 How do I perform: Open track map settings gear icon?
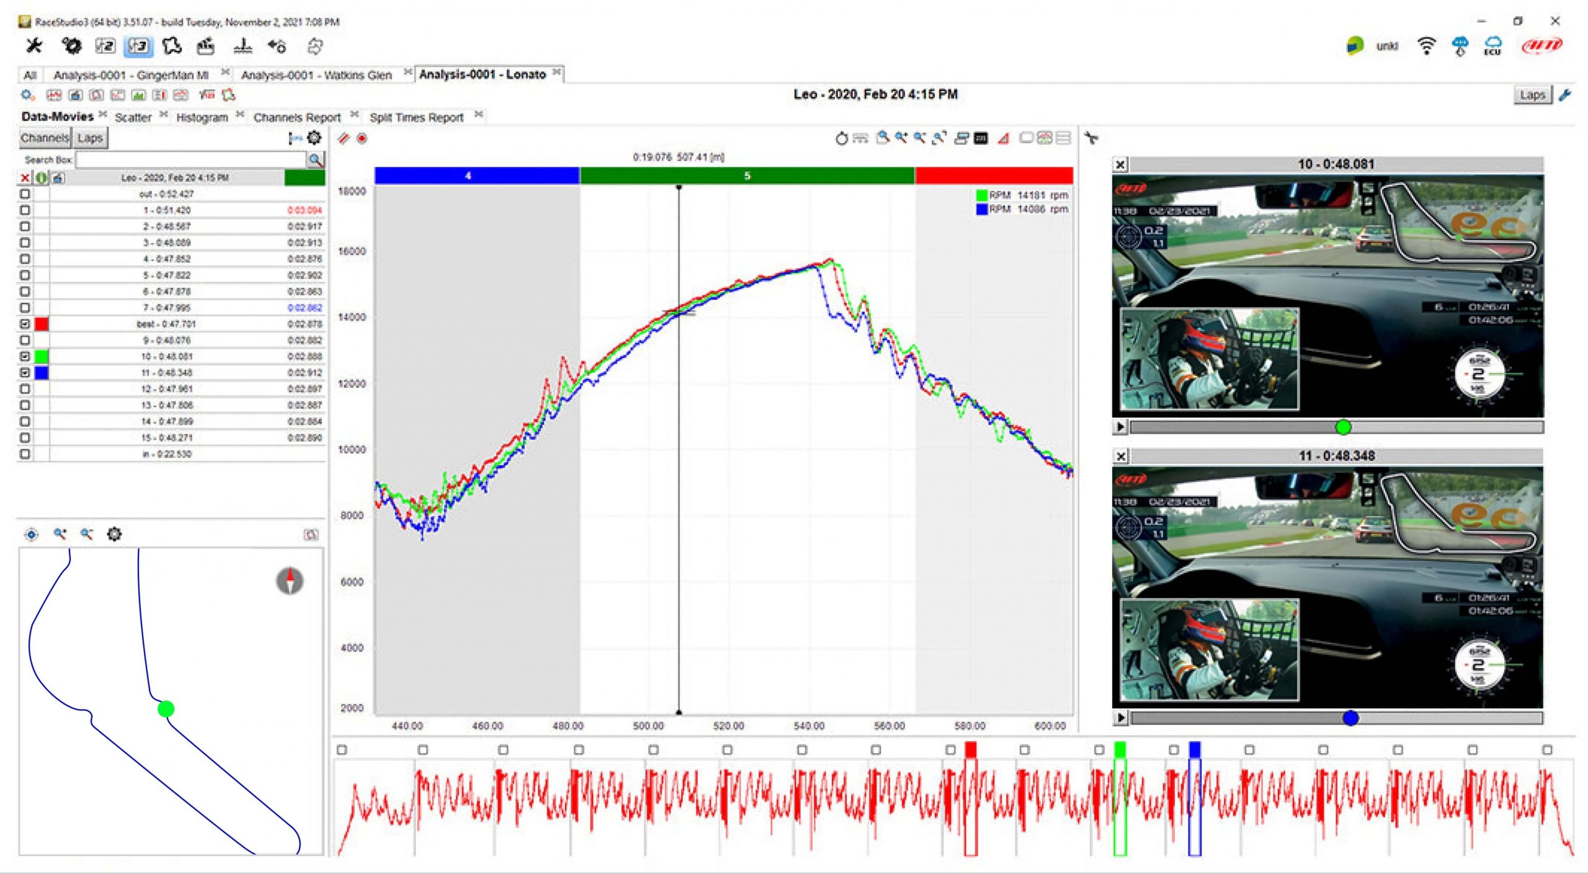114,534
